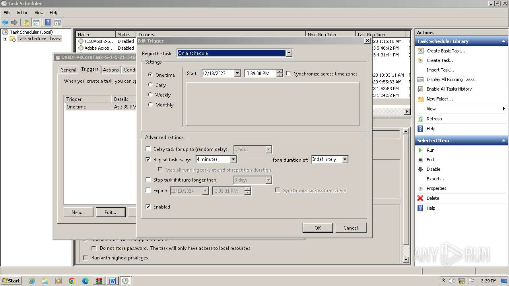Collapse the Task Scheduler Library actions section
The height and width of the screenshot is (286, 509).
(x=504, y=41)
